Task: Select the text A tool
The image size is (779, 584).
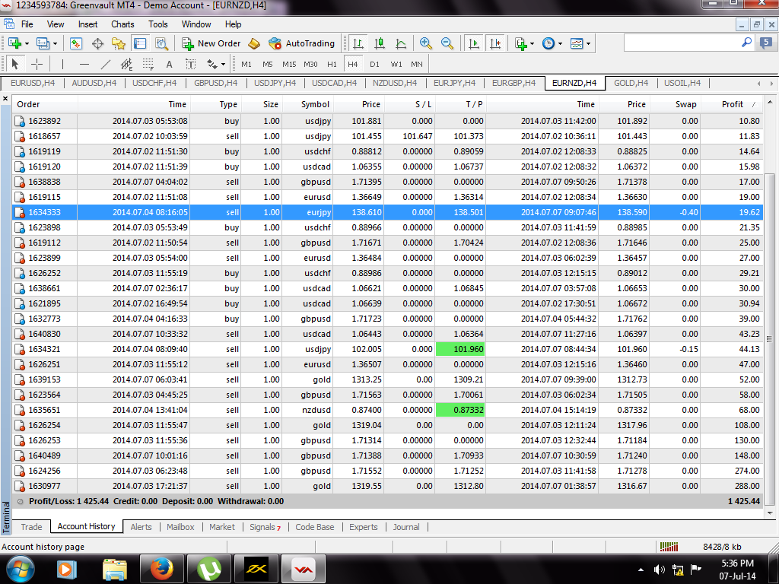Action: pos(170,64)
